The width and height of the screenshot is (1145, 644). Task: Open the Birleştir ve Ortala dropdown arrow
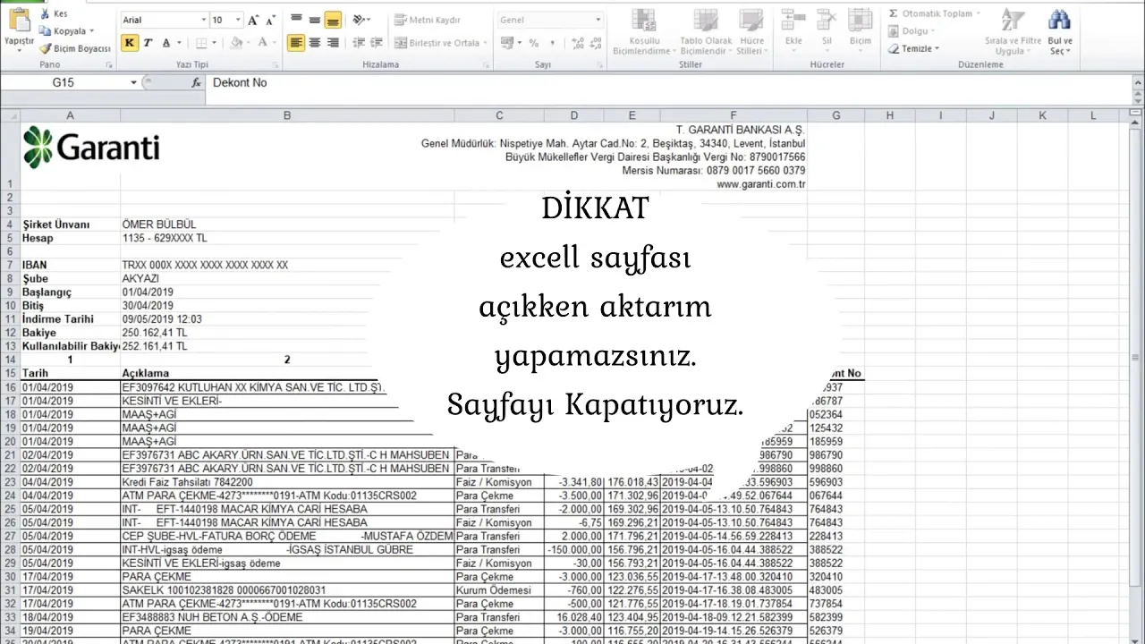pos(486,42)
